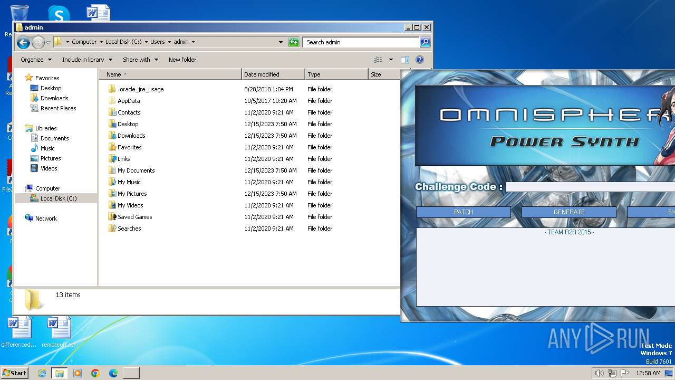
Task: Click the volume speaker tray icon
Action: 599,373
